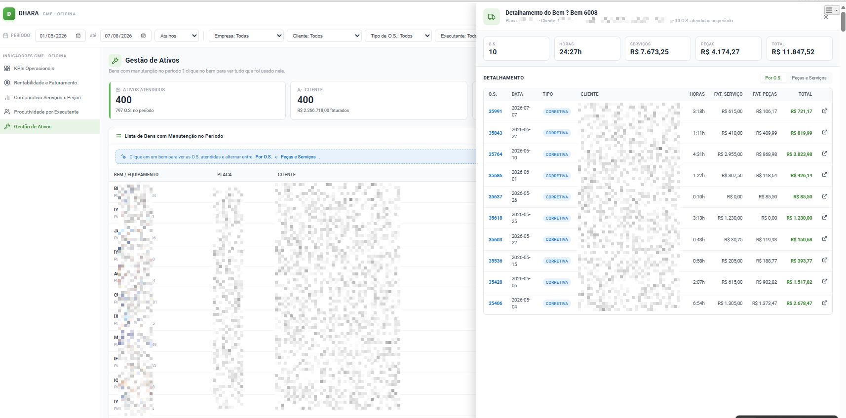846x418 pixels.
Task: Click the summary total R$ 11.847,52
Action: click(793, 52)
